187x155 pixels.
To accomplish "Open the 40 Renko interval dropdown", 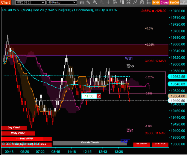I will (x=62, y=2).
